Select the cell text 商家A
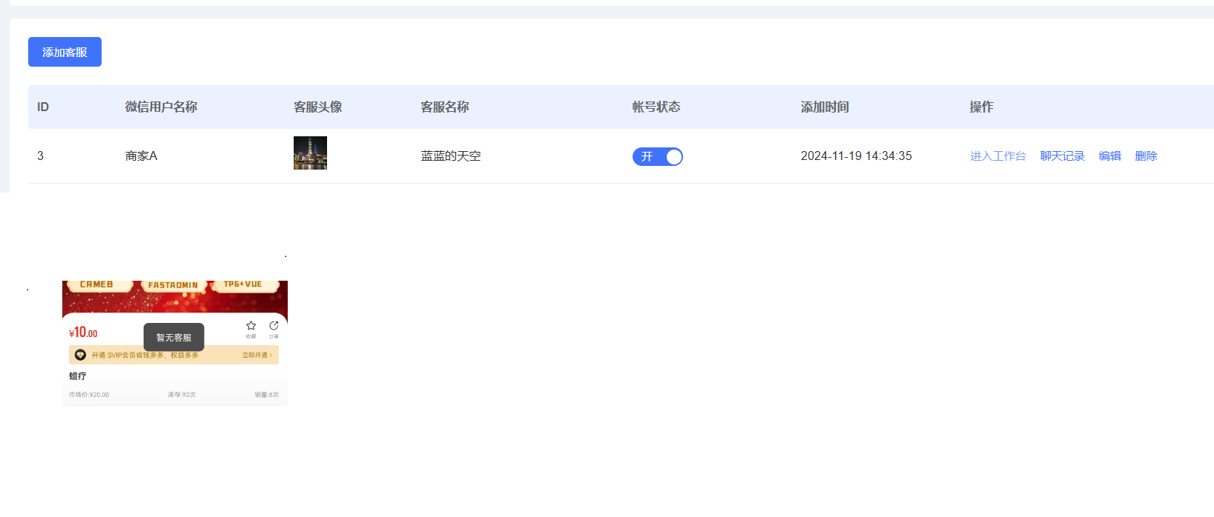The height and width of the screenshot is (517, 1214). 141,156
